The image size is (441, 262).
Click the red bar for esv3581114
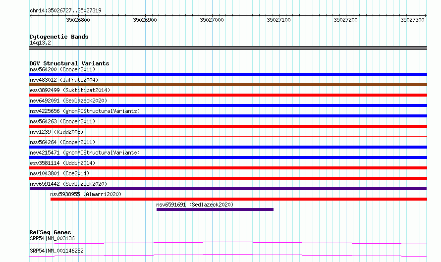click(x=228, y=168)
